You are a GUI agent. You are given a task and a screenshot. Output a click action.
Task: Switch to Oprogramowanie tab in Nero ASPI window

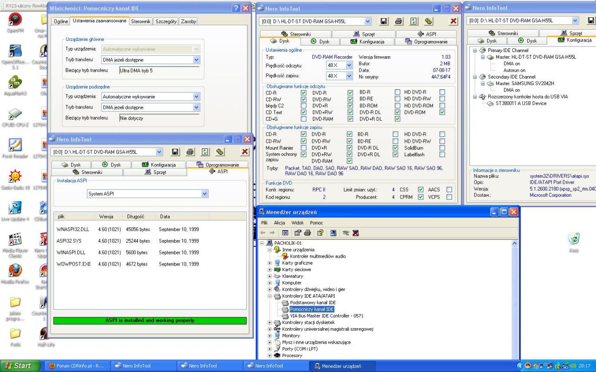[218, 165]
